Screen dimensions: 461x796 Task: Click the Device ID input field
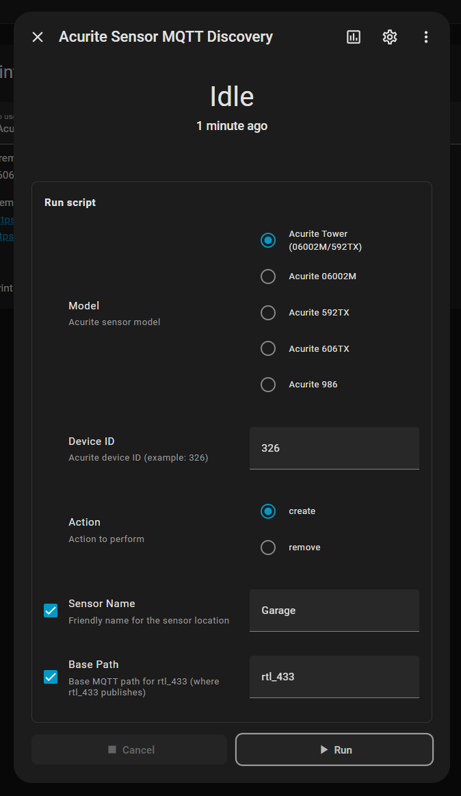pyautogui.click(x=334, y=448)
